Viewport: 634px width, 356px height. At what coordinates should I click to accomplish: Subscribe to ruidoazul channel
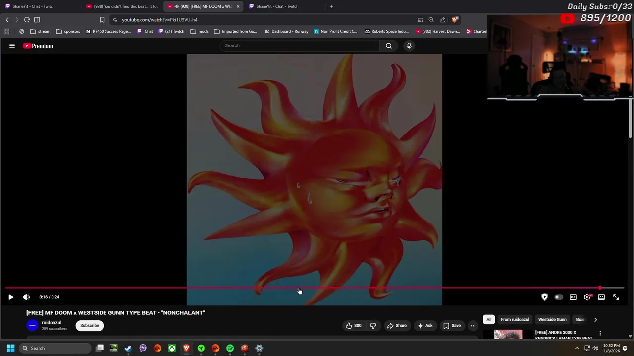90,325
